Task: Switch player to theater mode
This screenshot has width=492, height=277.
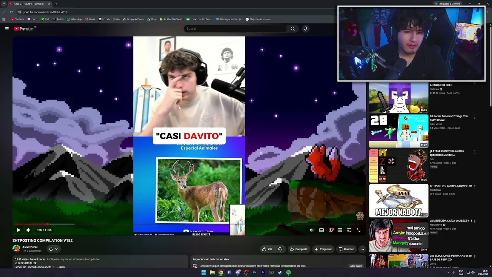Action: 340,230
